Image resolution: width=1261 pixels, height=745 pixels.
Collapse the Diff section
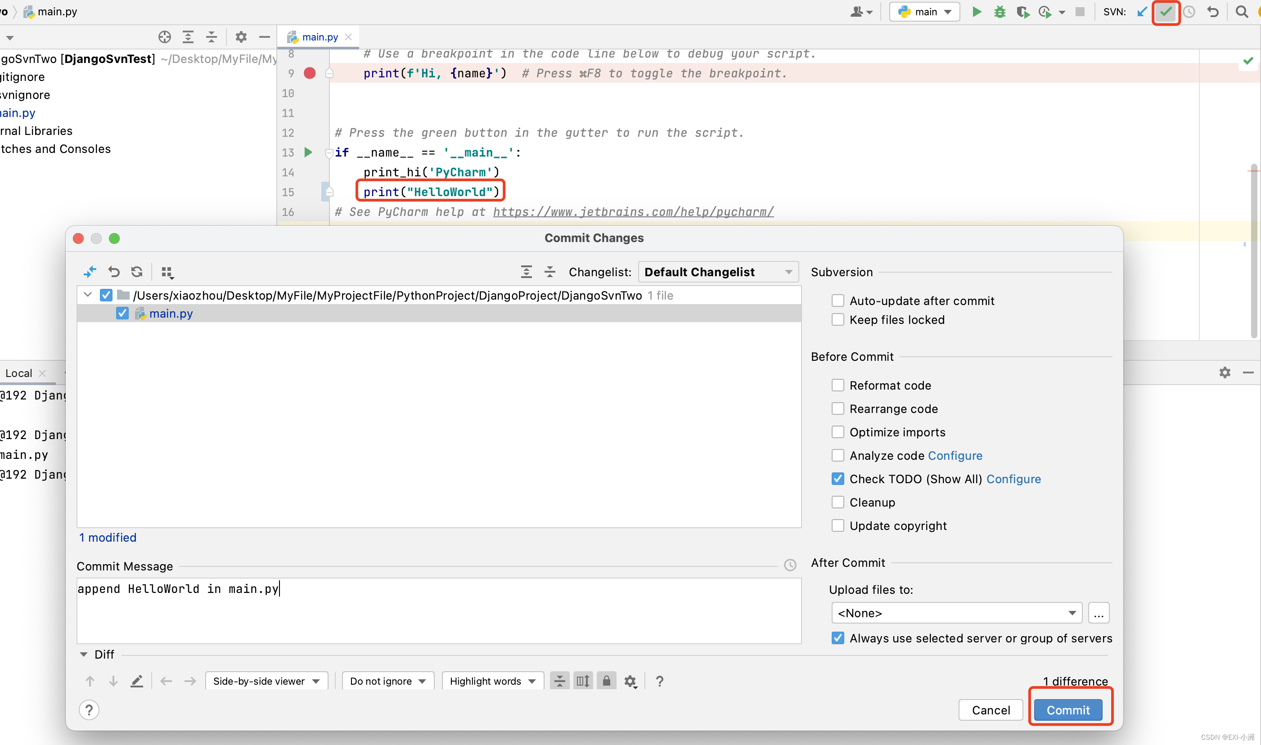pos(84,654)
